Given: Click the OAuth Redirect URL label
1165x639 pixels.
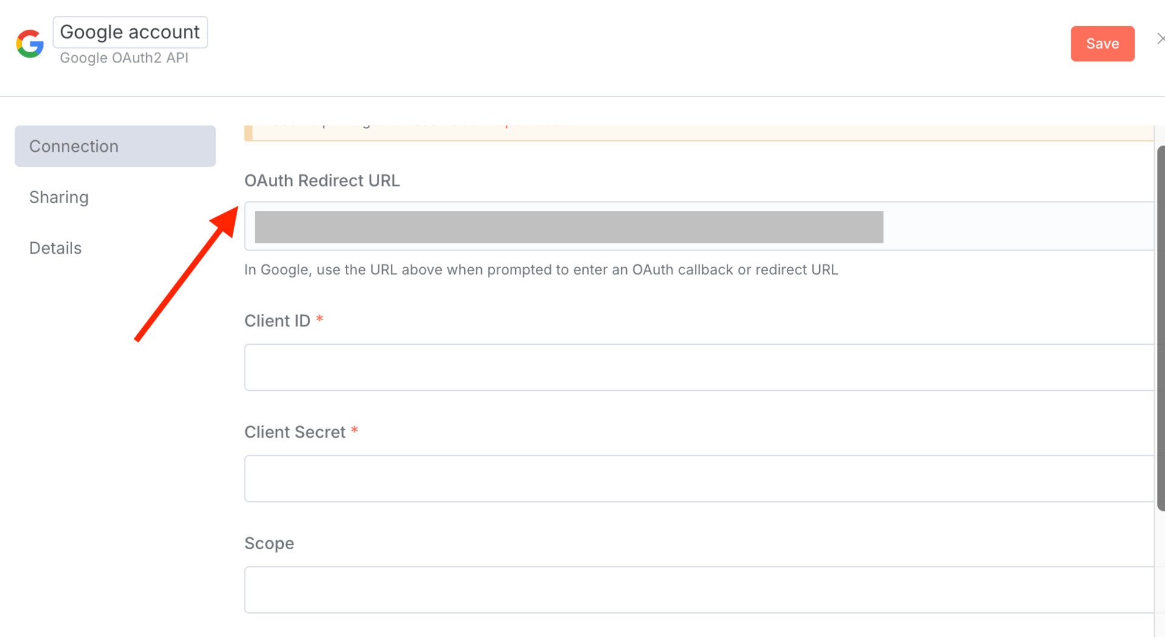Looking at the screenshot, I should pyautogui.click(x=322, y=181).
